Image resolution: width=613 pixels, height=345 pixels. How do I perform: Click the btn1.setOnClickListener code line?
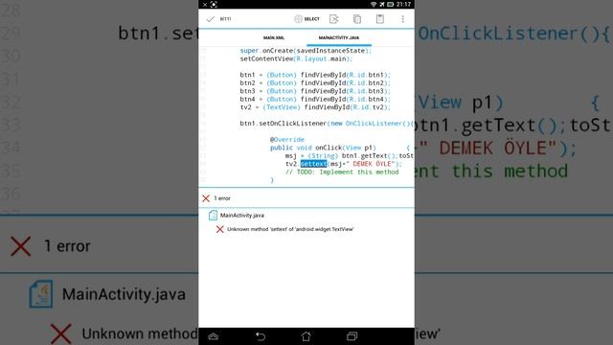(327, 124)
